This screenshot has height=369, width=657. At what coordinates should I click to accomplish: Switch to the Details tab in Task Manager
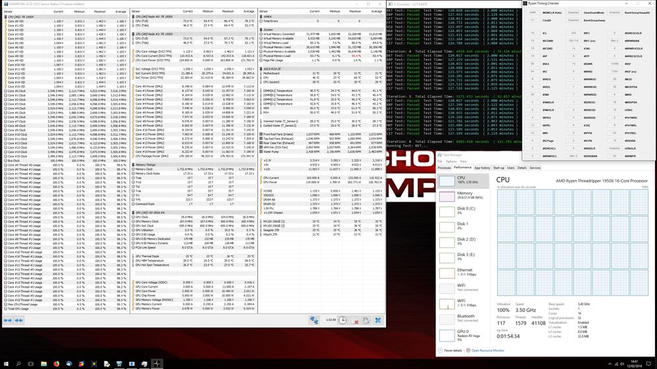(522, 168)
